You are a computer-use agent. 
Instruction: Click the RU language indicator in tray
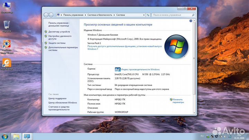pyautogui.click(x=202, y=136)
